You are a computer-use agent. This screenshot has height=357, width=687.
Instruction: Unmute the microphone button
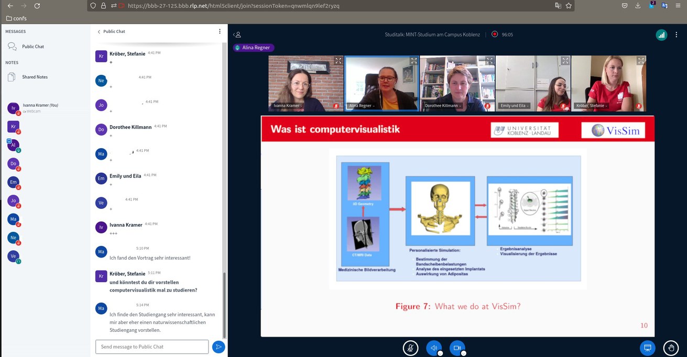[x=410, y=348]
